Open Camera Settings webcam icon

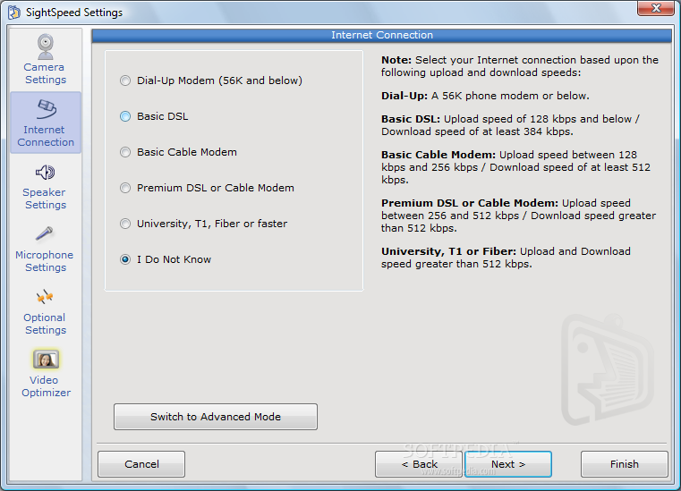45,47
